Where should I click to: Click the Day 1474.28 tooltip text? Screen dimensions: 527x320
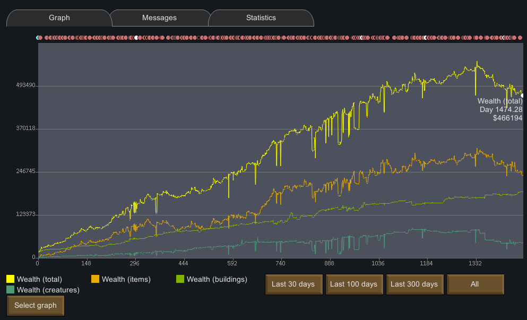[501, 109]
